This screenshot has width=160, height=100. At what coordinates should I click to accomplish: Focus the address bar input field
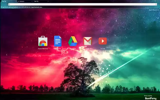[x=82, y=4]
